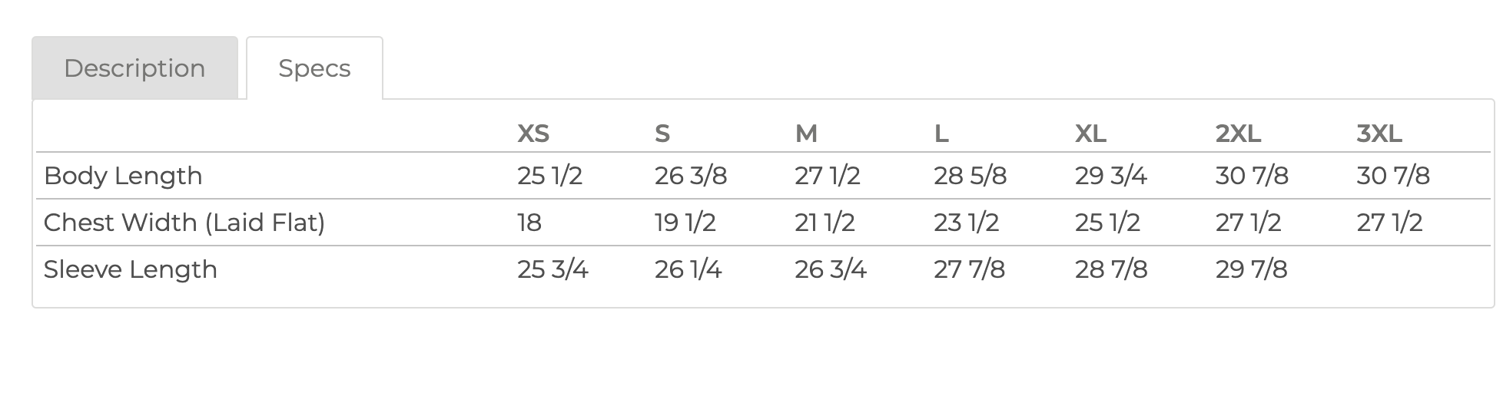Switch to the Description tab
This screenshot has height=396, width=1503.
point(134,68)
